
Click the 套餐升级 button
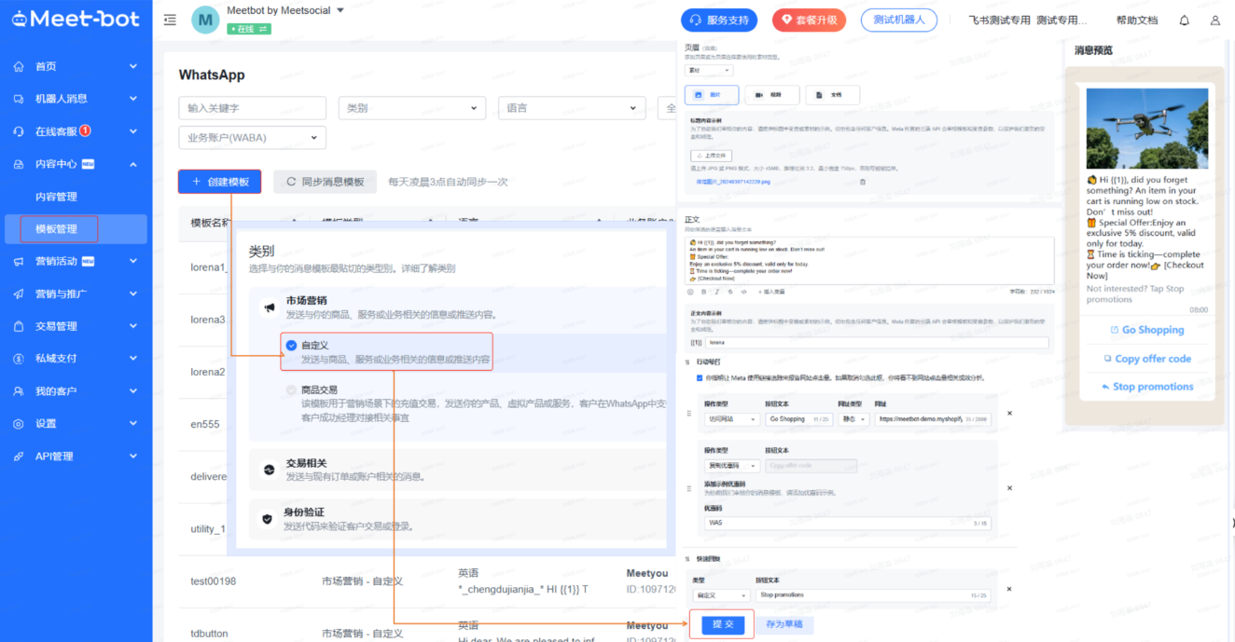click(809, 20)
